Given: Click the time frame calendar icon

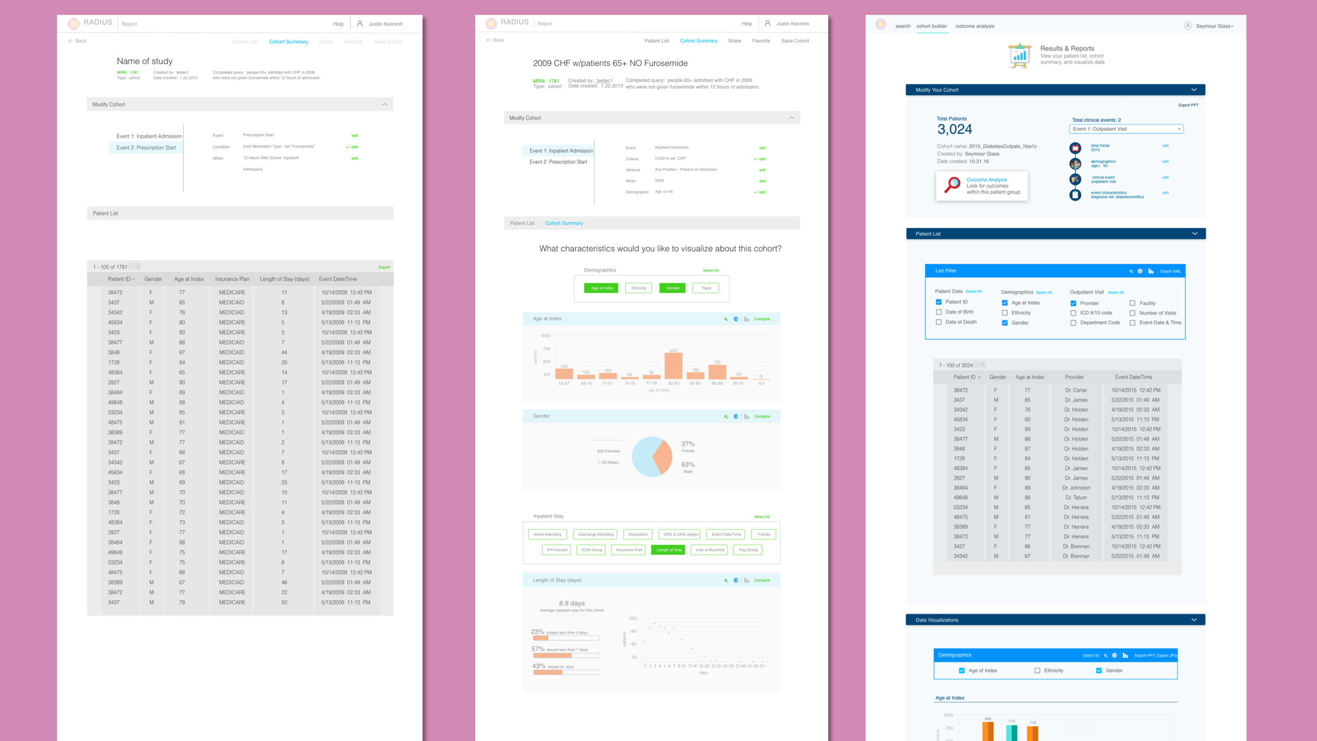Looking at the screenshot, I should click(1075, 148).
